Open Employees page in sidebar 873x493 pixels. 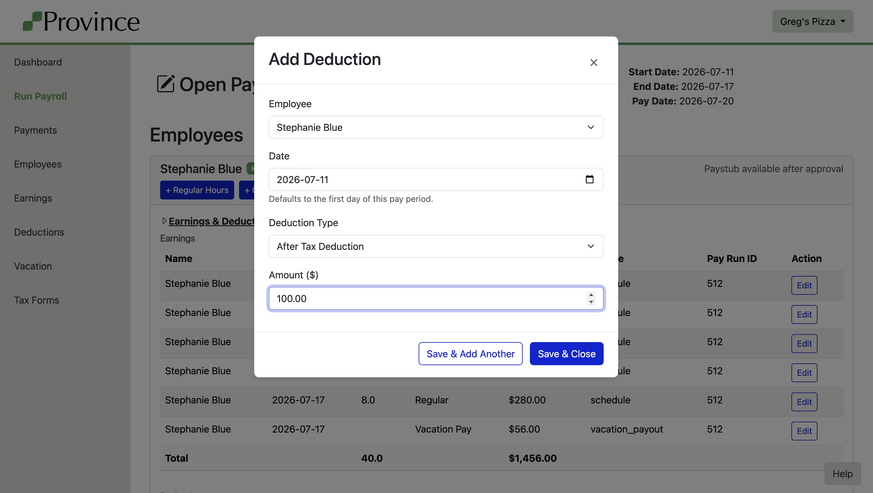click(x=38, y=164)
